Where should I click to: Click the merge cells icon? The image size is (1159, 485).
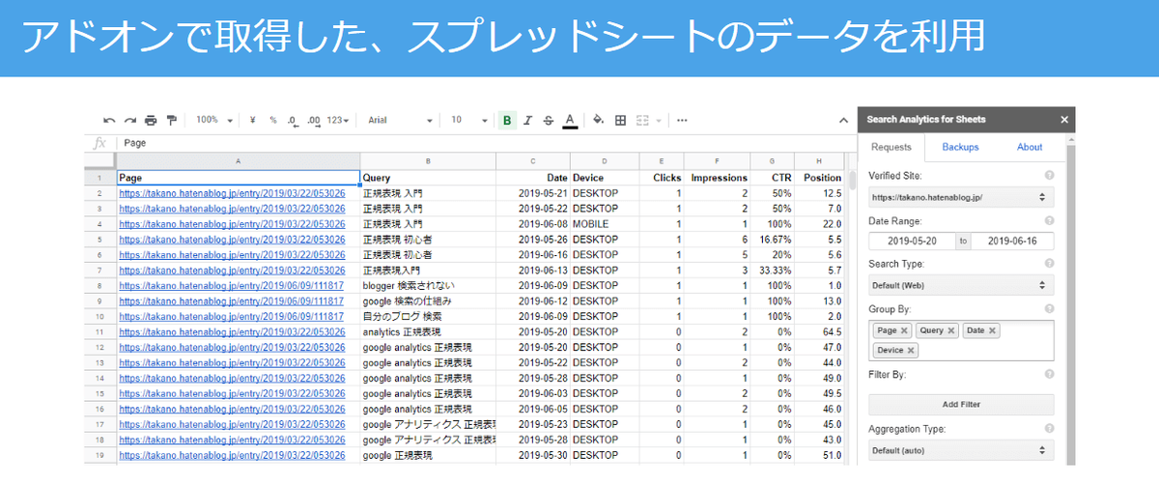tap(643, 121)
